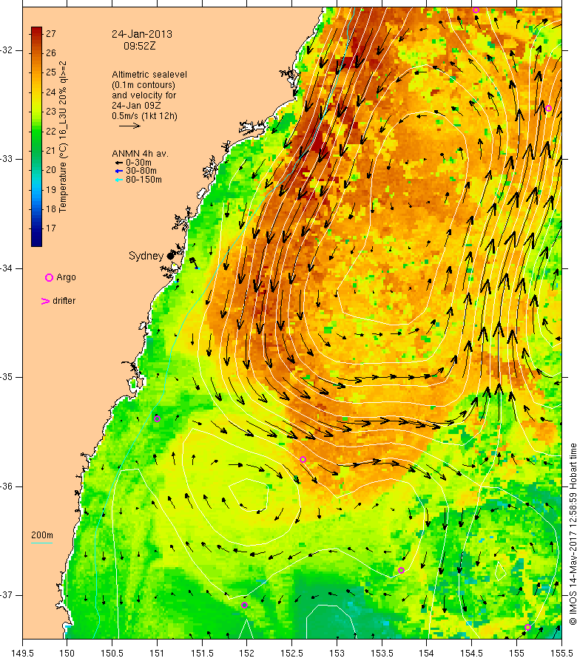Click the 17 degree colorbar label

pyautogui.click(x=51, y=228)
